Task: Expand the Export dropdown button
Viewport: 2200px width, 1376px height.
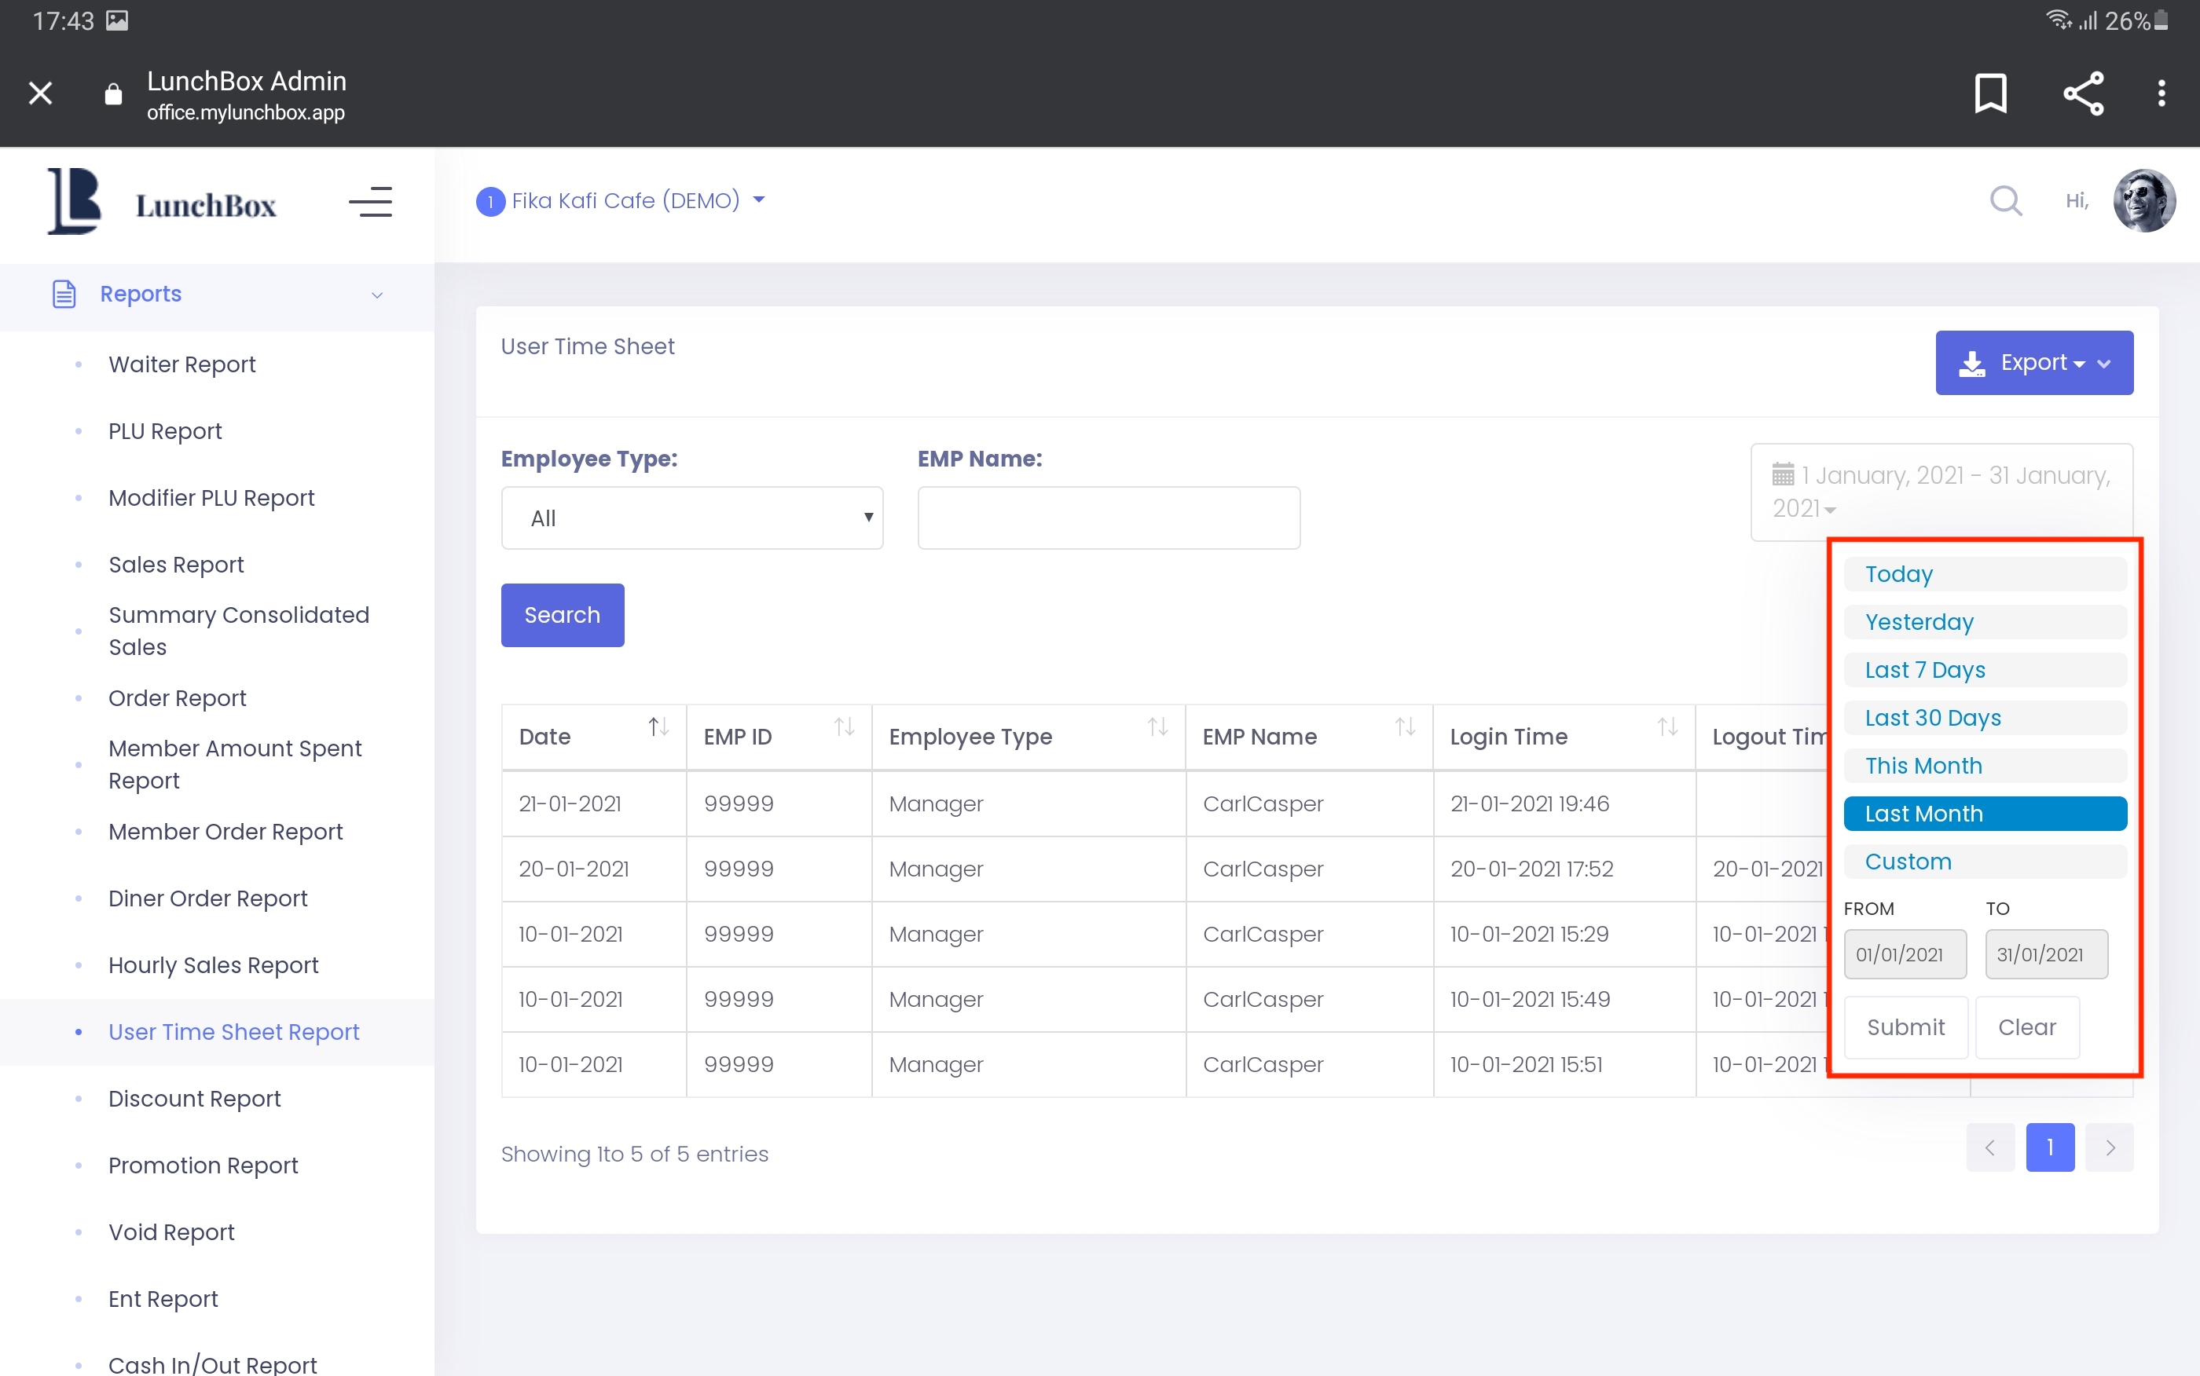Action: (2033, 363)
